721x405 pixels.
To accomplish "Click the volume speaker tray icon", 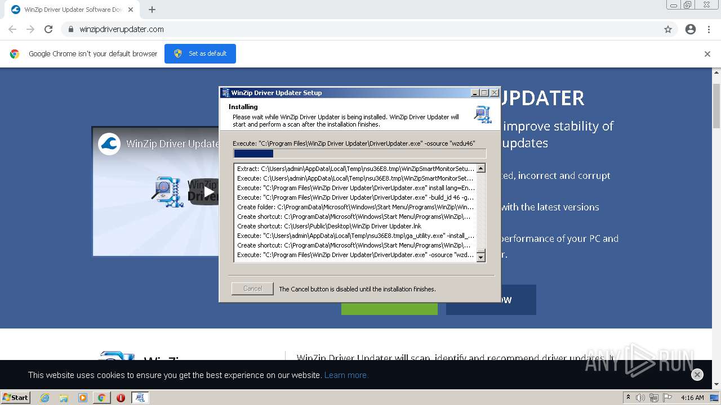I will [640, 398].
